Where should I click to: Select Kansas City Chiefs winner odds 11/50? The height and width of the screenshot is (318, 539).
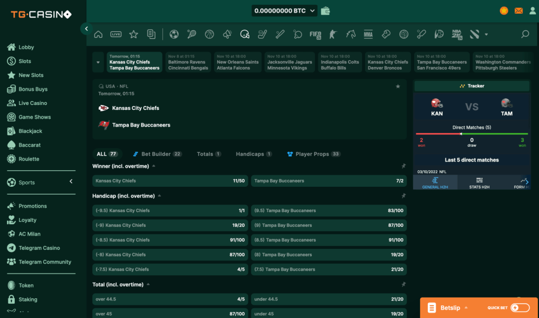(169, 181)
